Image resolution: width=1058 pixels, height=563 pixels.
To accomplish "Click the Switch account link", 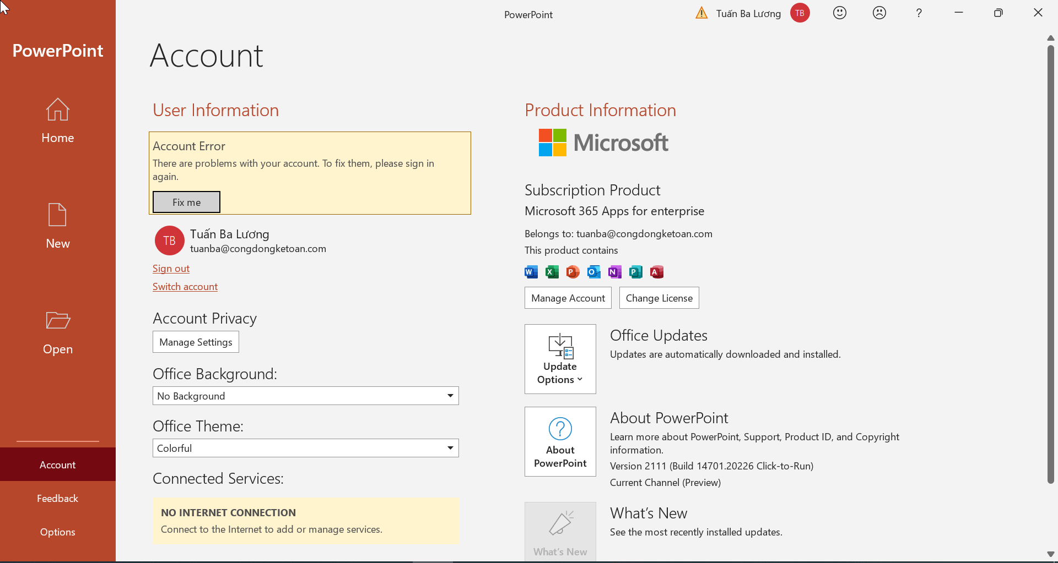I will (185, 287).
